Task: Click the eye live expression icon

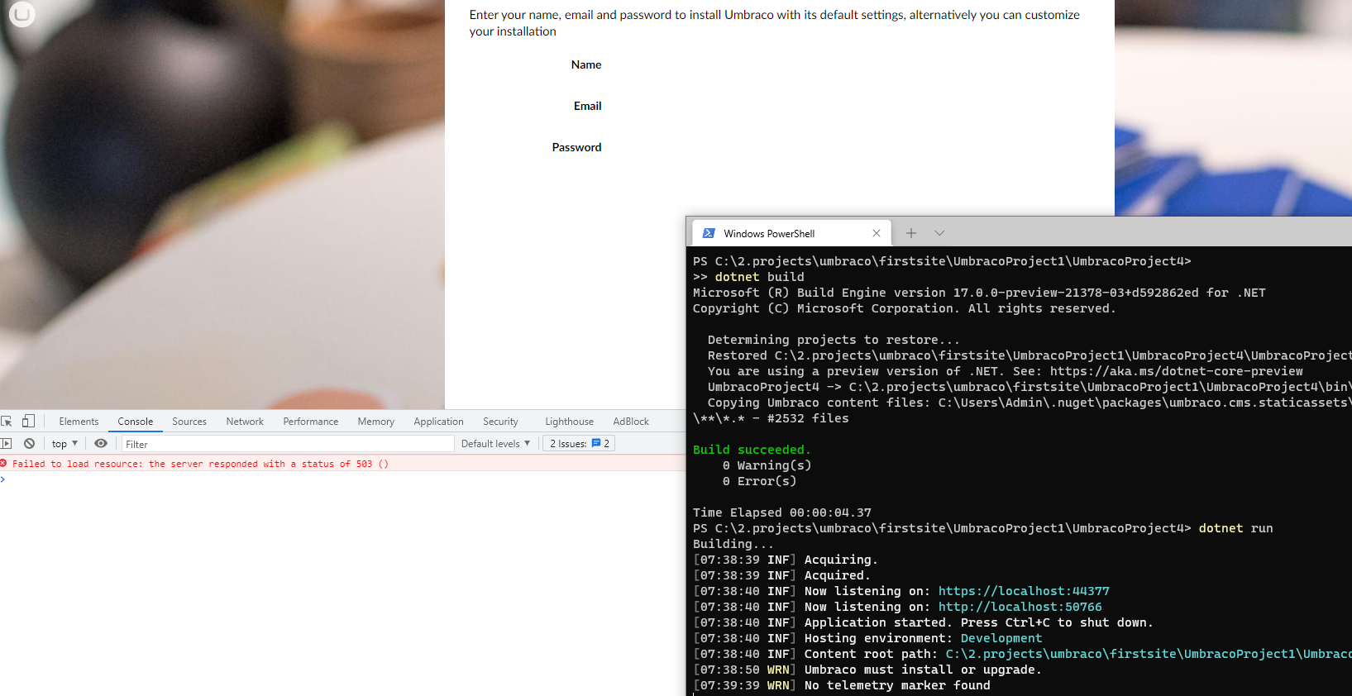Action: (101, 444)
